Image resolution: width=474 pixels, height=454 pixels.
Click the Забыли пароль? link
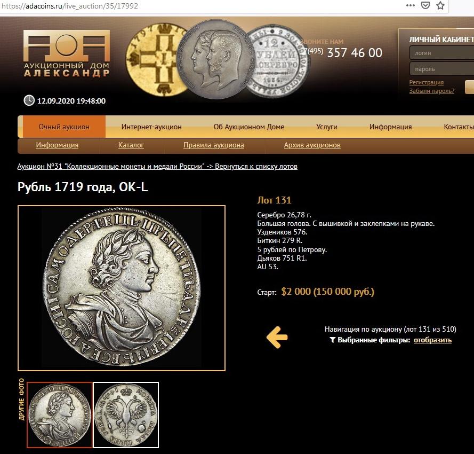tap(432, 91)
